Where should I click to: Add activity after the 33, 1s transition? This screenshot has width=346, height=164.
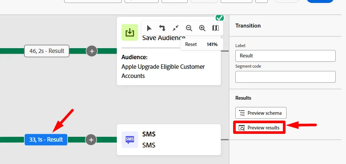(x=91, y=140)
